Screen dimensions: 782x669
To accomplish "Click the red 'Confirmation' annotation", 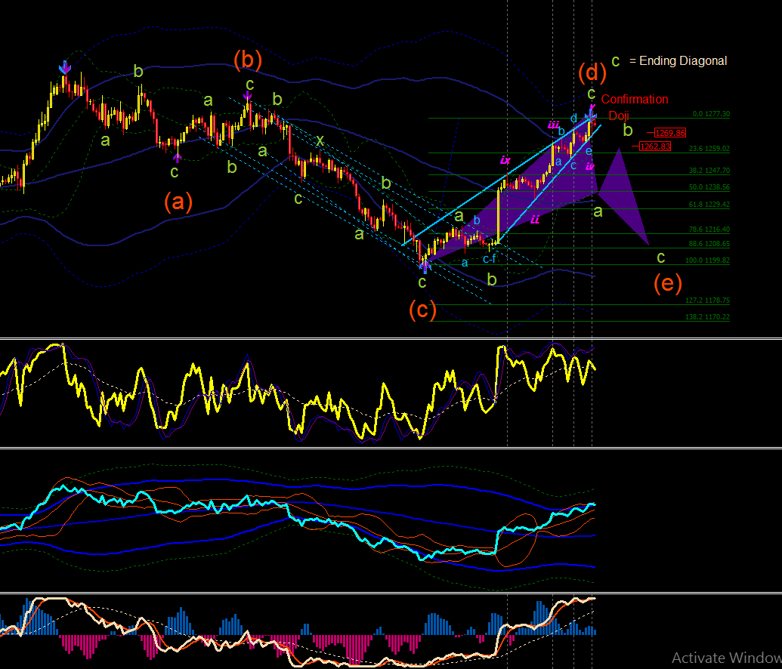I will (x=635, y=99).
